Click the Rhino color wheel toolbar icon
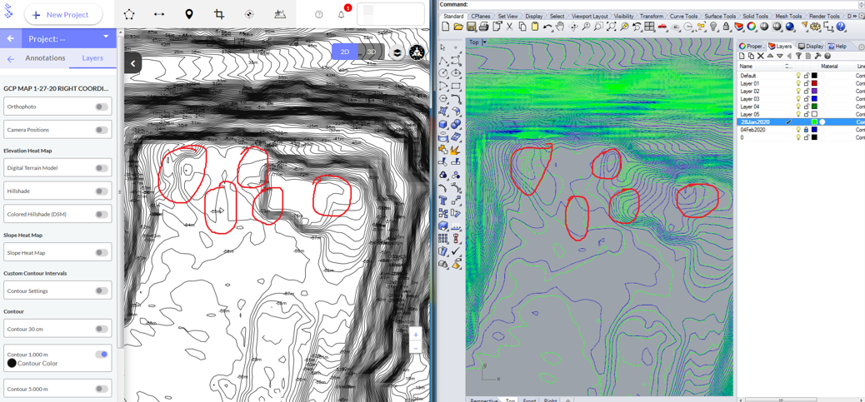This screenshot has height=402, width=865. (x=752, y=26)
